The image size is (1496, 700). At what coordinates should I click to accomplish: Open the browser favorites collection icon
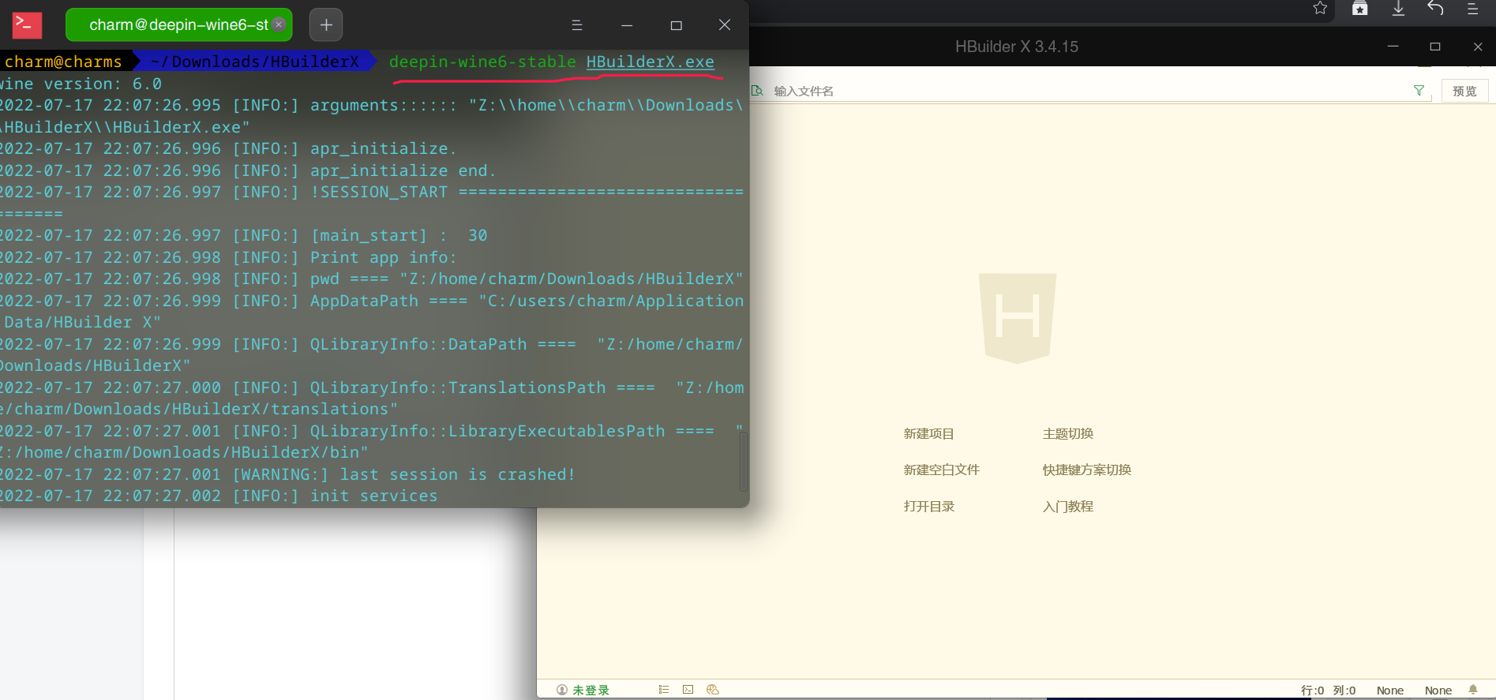pos(1359,9)
